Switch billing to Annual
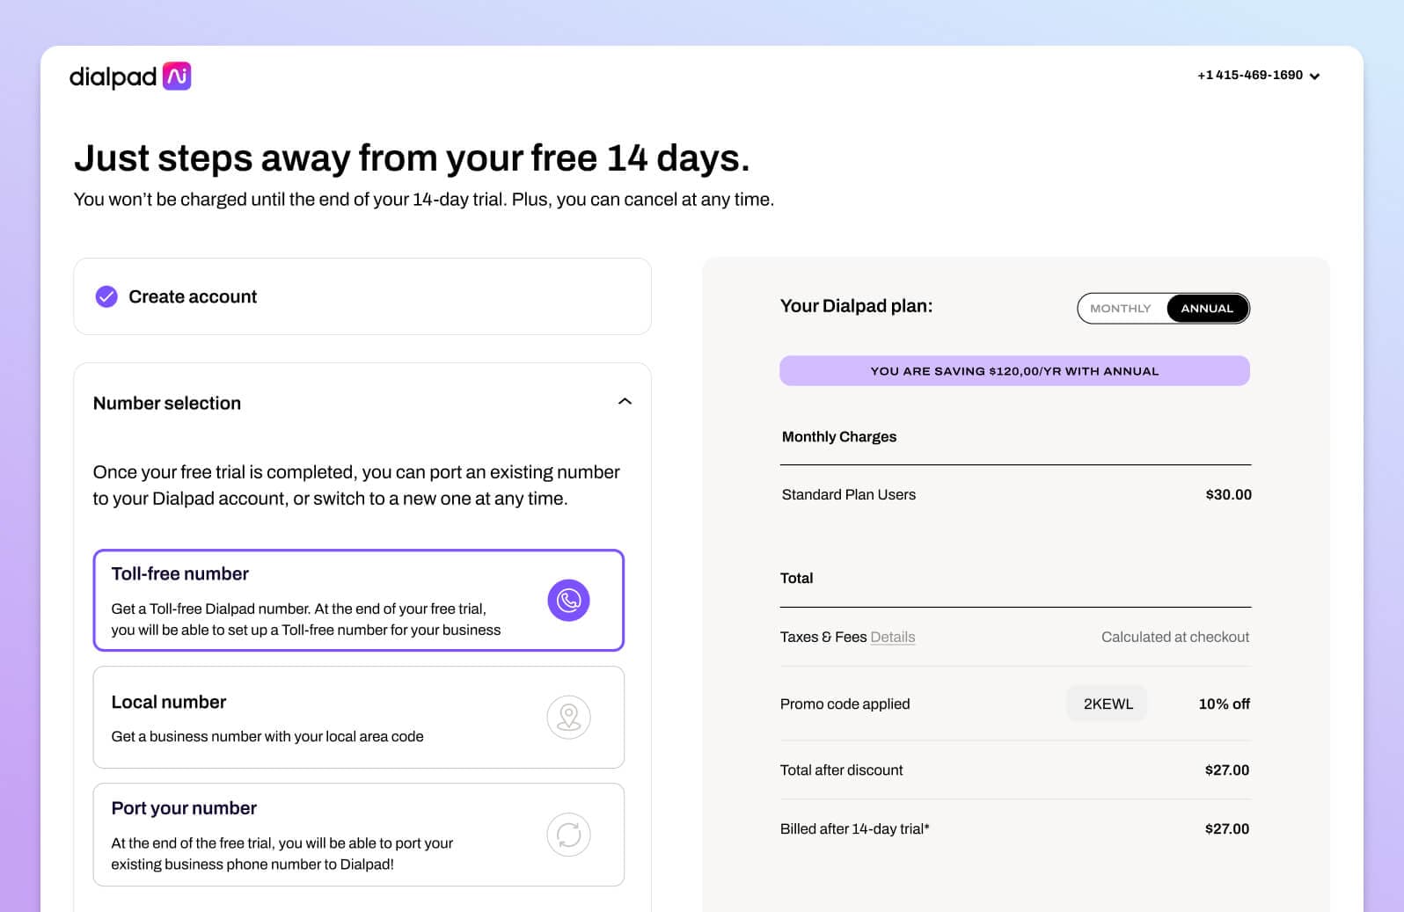This screenshot has height=912, width=1404. [1206, 309]
